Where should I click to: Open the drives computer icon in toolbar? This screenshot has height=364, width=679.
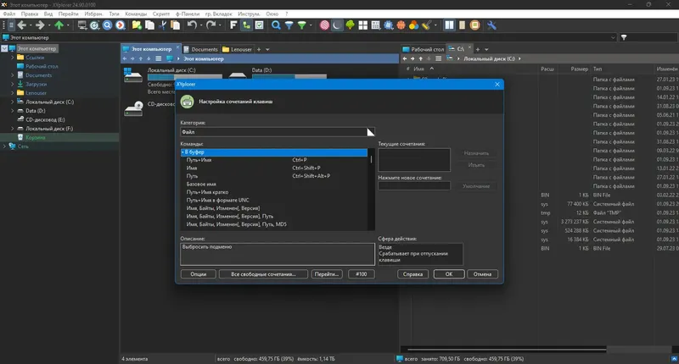click(x=81, y=25)
